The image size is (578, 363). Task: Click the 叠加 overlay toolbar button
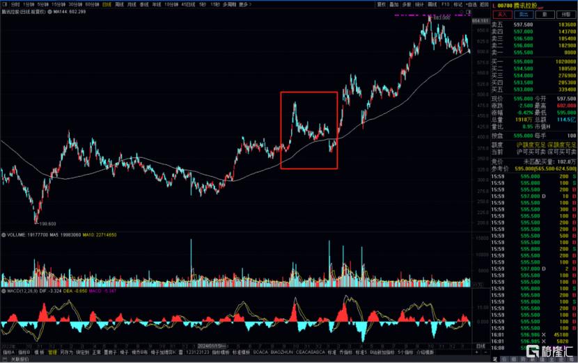(394, 4)
